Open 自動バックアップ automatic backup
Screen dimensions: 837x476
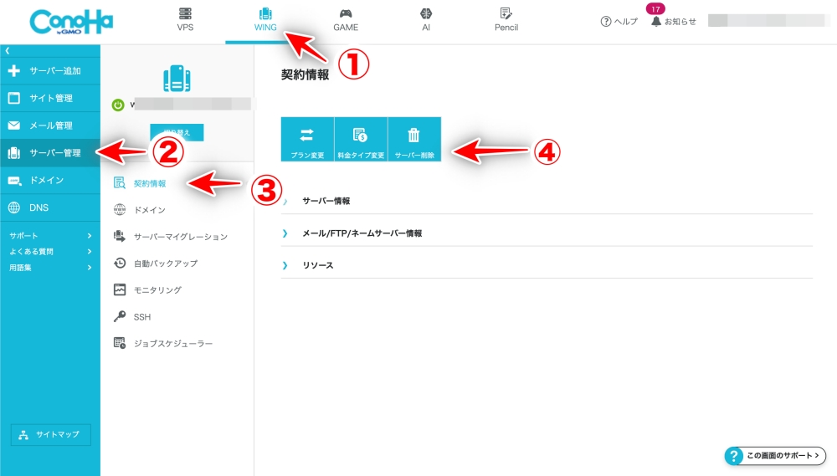165,263
